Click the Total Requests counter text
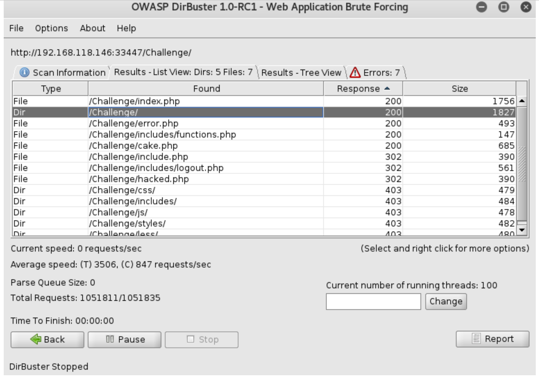Viewport: 539px width, 378px height. [x=85, y=298]
